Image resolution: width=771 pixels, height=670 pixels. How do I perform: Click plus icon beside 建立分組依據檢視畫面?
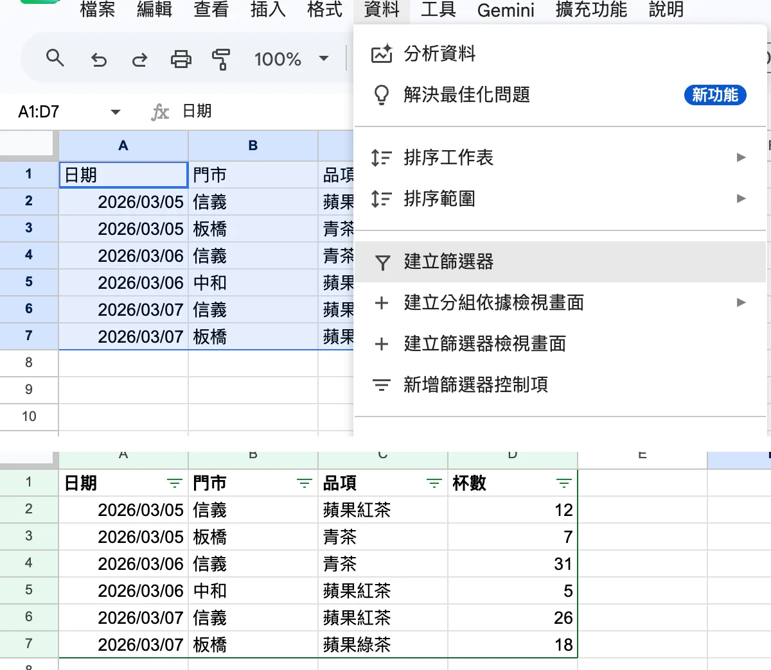tap(382, 303)
